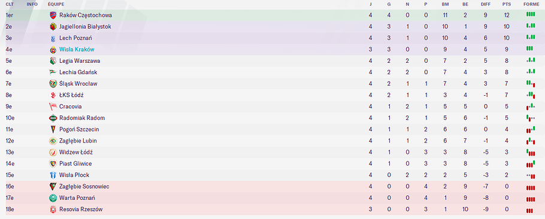Select the Resovia Rzeszów team name
Image resolution: width=545 pixels, height=219 pixels.
(81, 209)
